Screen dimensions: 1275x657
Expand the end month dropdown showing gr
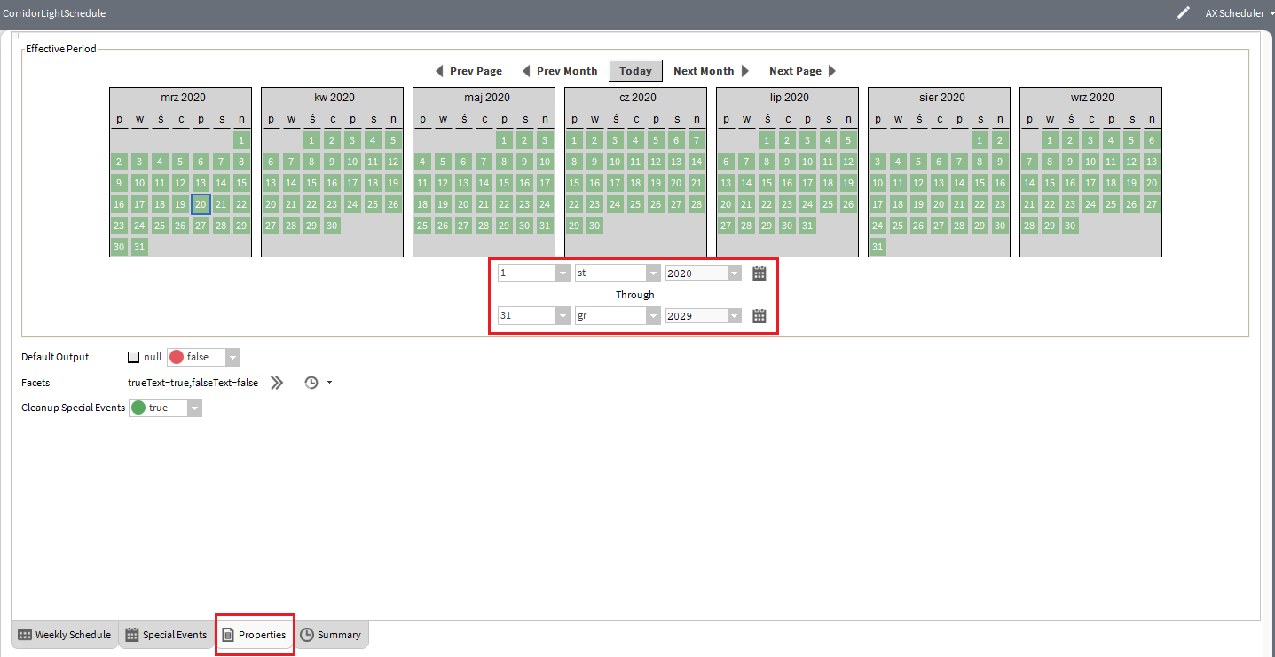tap(653, 316)
